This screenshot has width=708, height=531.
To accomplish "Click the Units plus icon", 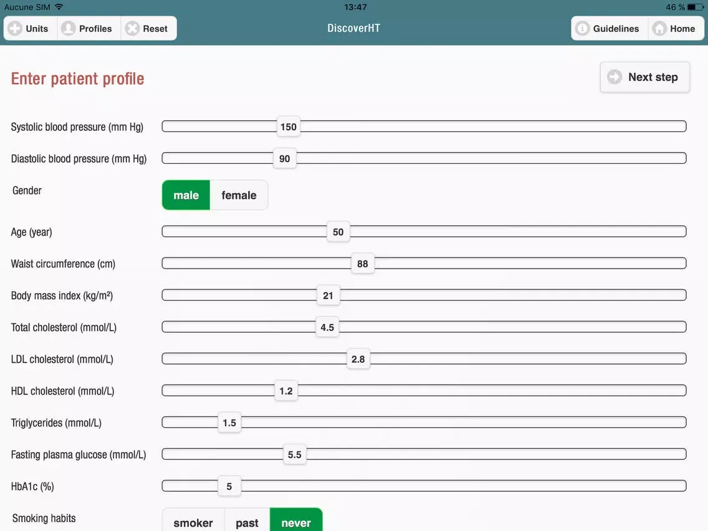I will coord(15,28).
